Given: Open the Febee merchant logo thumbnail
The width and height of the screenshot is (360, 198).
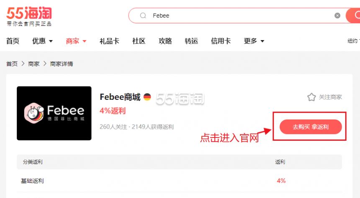Looking at the screenshot, I should (54, 113).
